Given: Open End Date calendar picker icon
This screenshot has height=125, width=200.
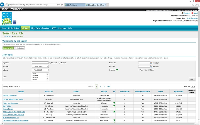Looking at the screenshot, I should coord(152,66).
